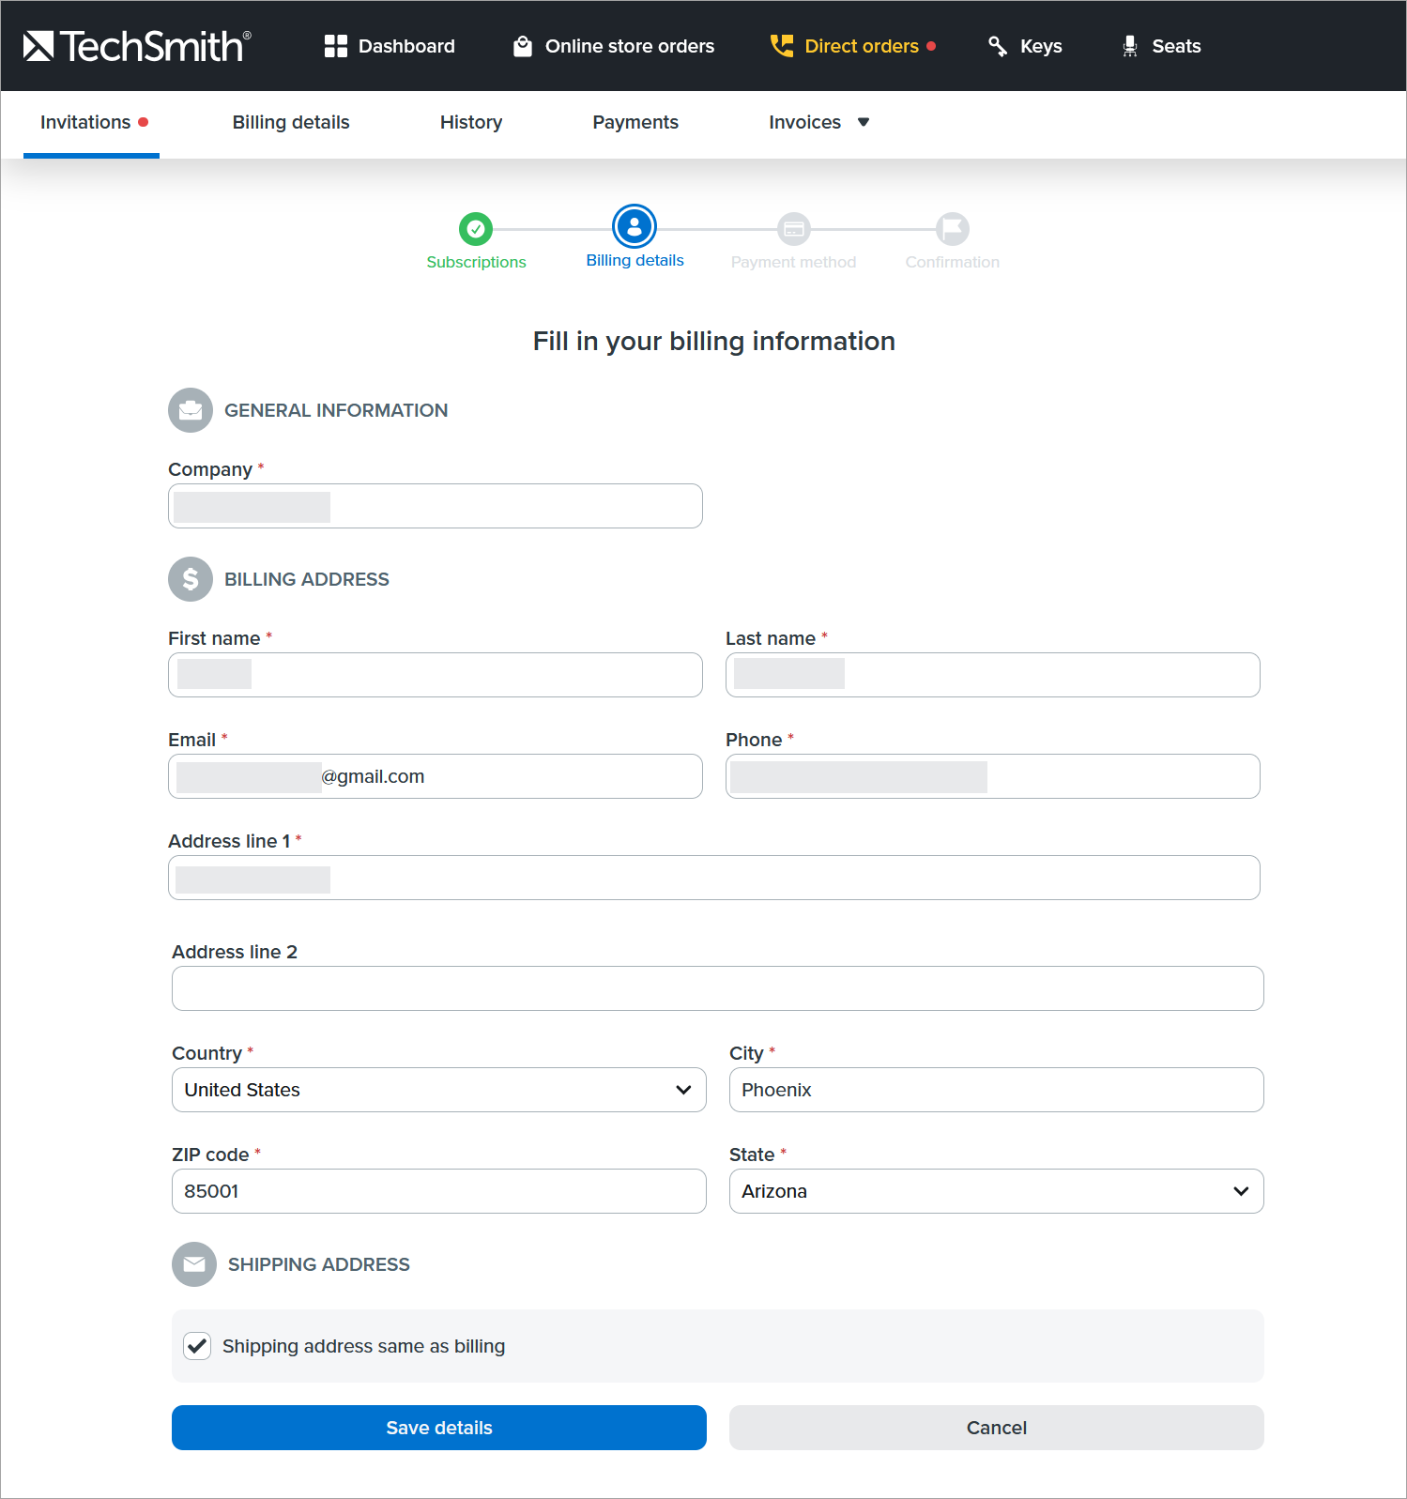The width and height of the screenshot is (1407, 1499).
Task: Click the Shipping Address envelope icon
Action: coord(194,1264)
